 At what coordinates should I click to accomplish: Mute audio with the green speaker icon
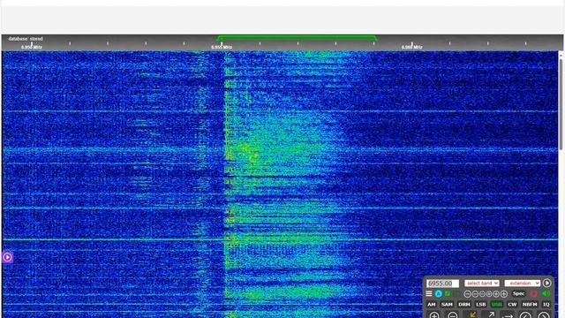coord(546,293)
